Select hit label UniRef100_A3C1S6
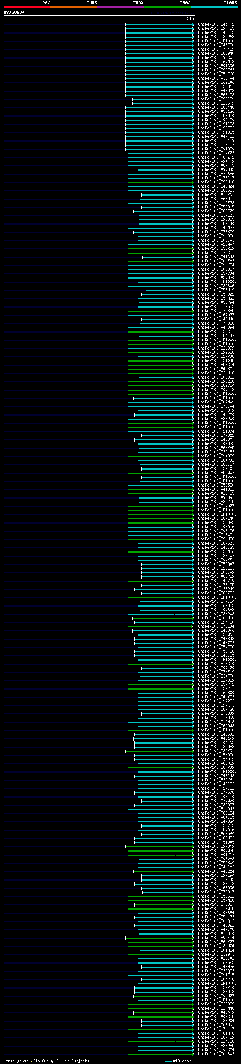This screenshot has height=1064, width=241. (x=216, y=111)
